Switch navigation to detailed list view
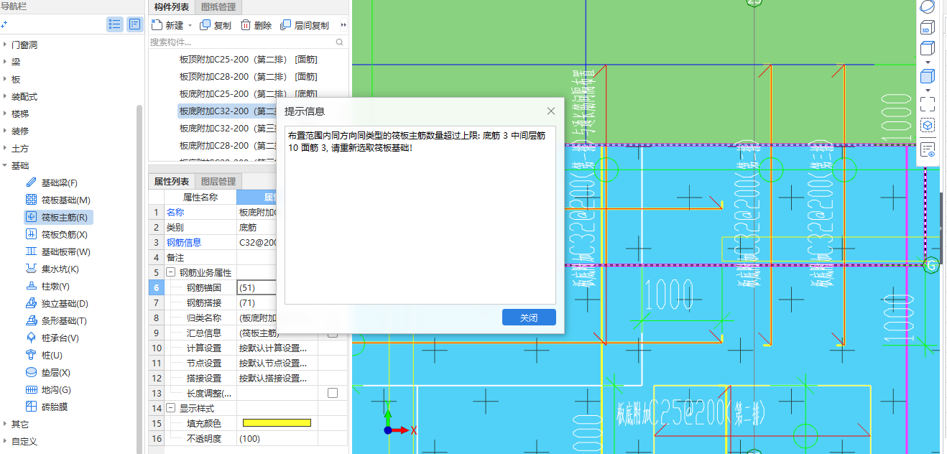This screenshot has width=947, height=454. coord(135,24)
